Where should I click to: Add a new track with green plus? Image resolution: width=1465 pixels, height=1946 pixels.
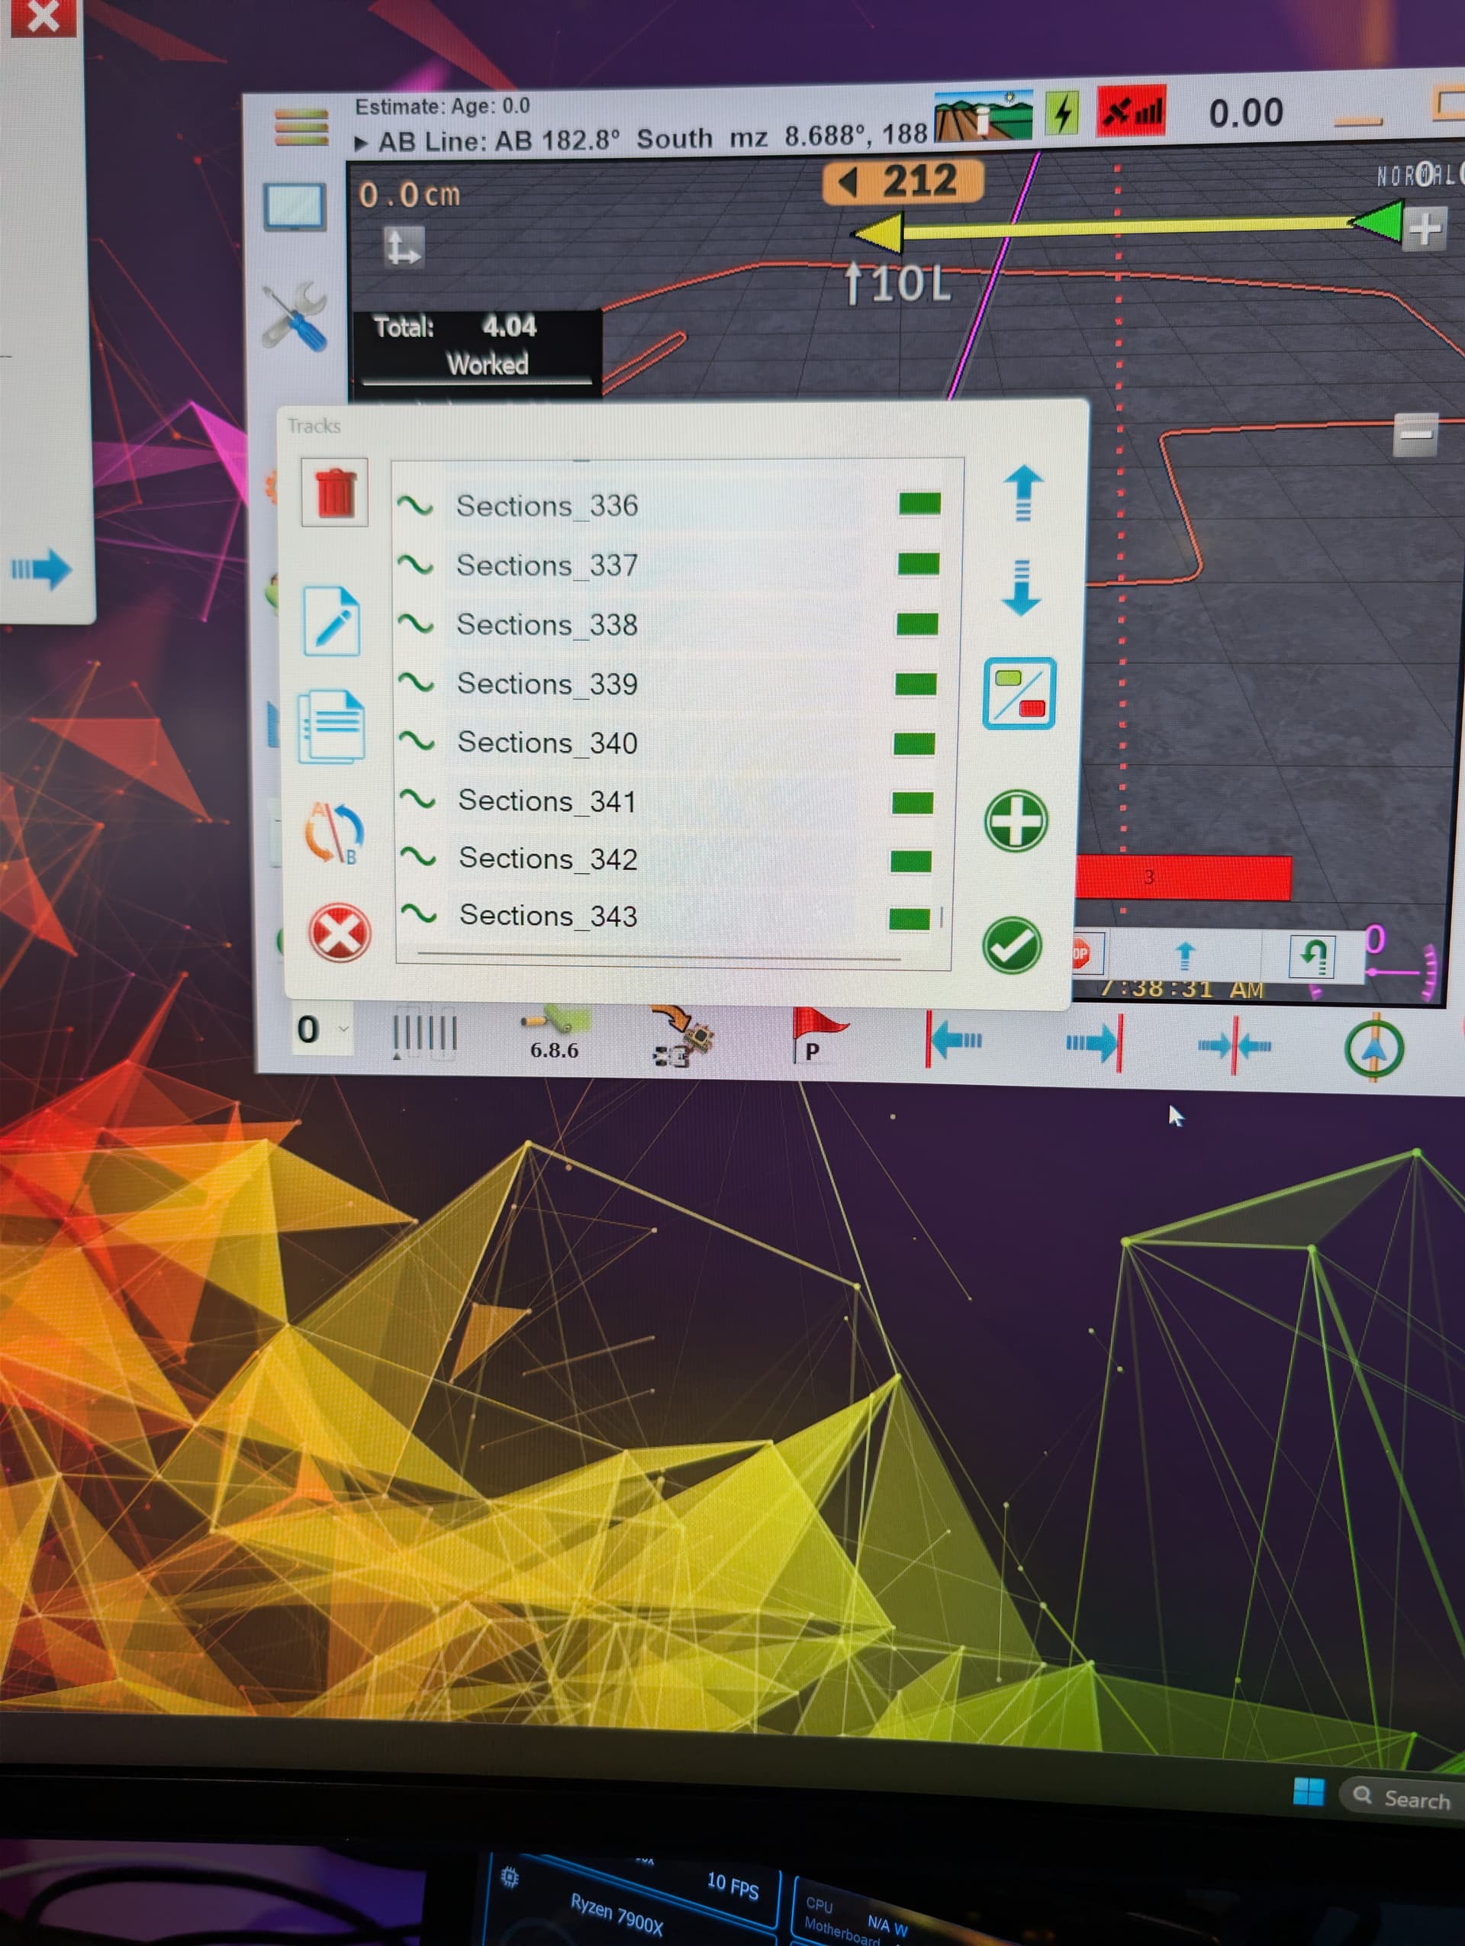tap(1016, 821)
